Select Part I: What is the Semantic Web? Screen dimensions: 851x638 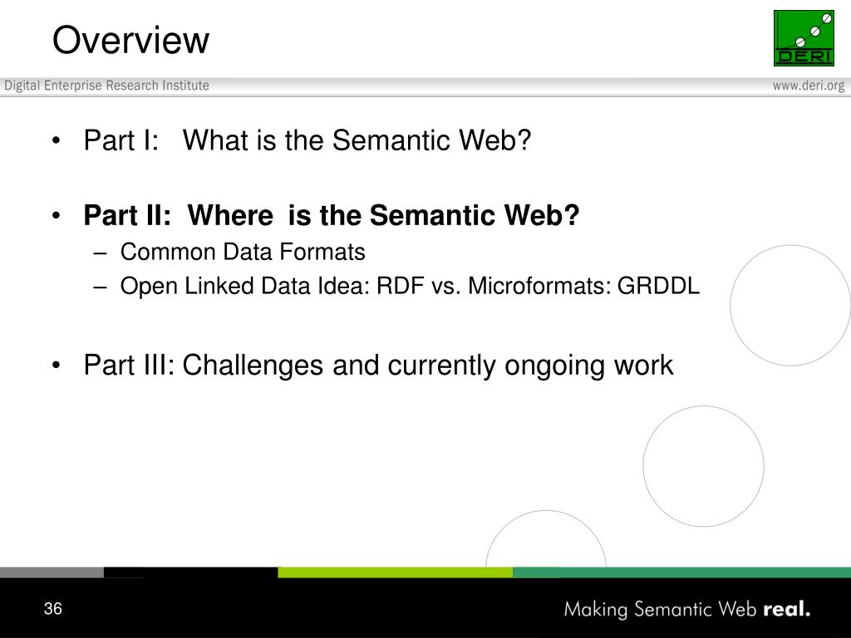[x=307, y=140]
